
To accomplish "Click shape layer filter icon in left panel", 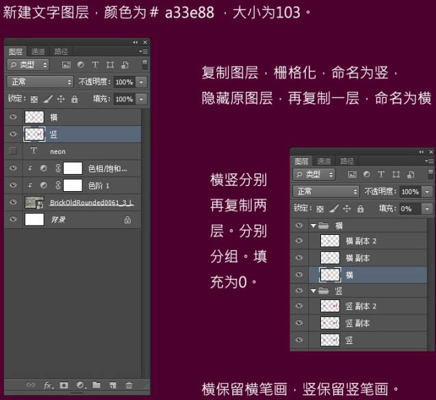I will (110, 65).
